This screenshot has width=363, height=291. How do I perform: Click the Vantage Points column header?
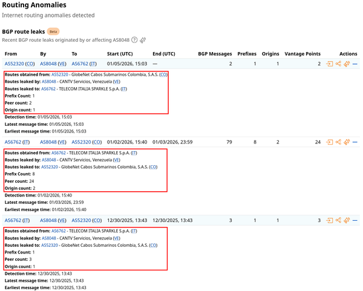click(x=302, y=54)
